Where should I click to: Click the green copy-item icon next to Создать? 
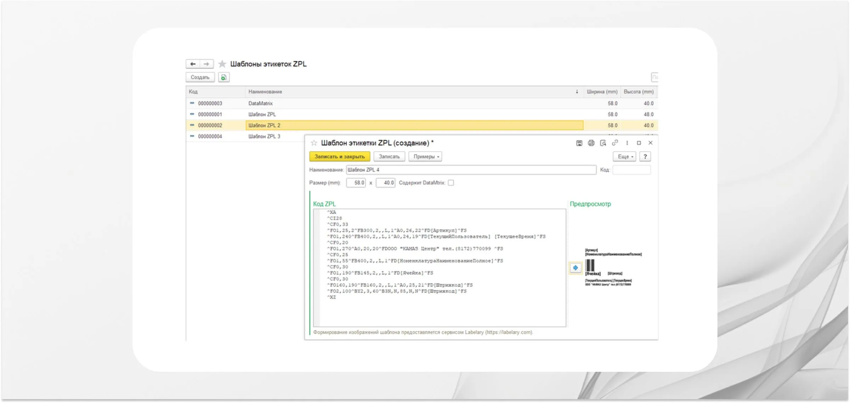pos(223,77)
